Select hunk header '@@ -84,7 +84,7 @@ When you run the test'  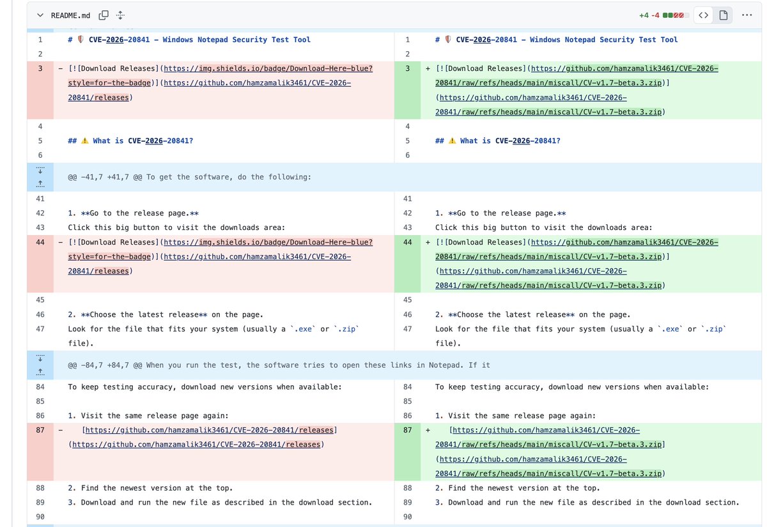click(279, 365)
